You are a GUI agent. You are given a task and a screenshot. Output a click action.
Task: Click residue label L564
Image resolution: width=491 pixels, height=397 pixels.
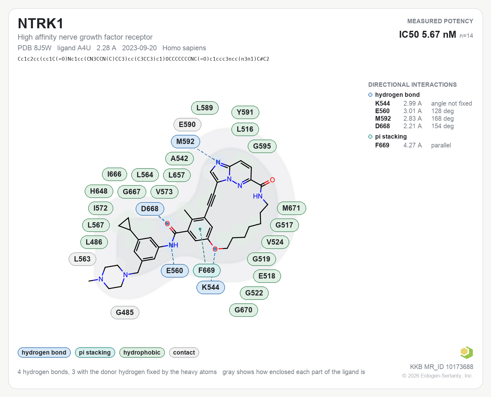[145, 175]
